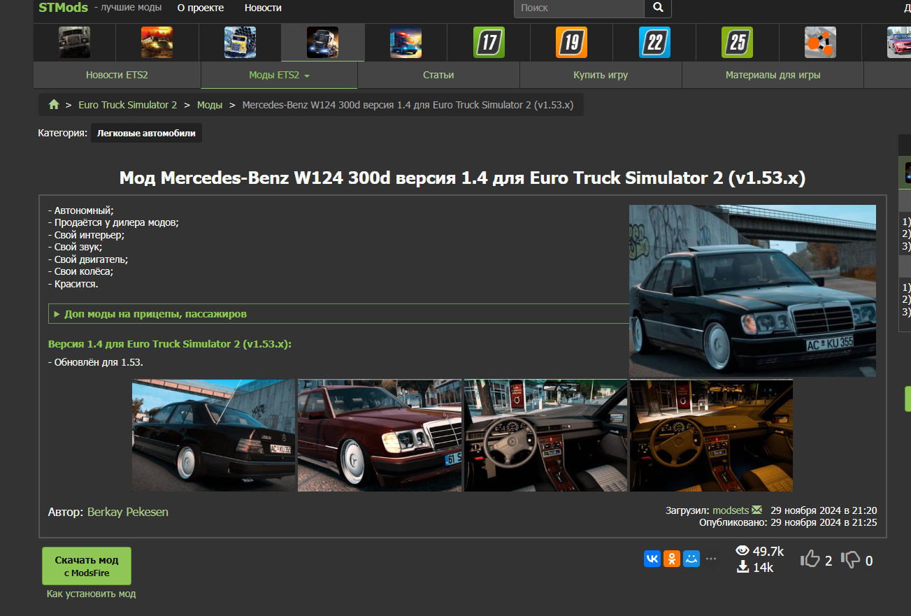The image size is (911, 616).
Task: Open the dark off-road truck game icon
Action: pos(75,42)
